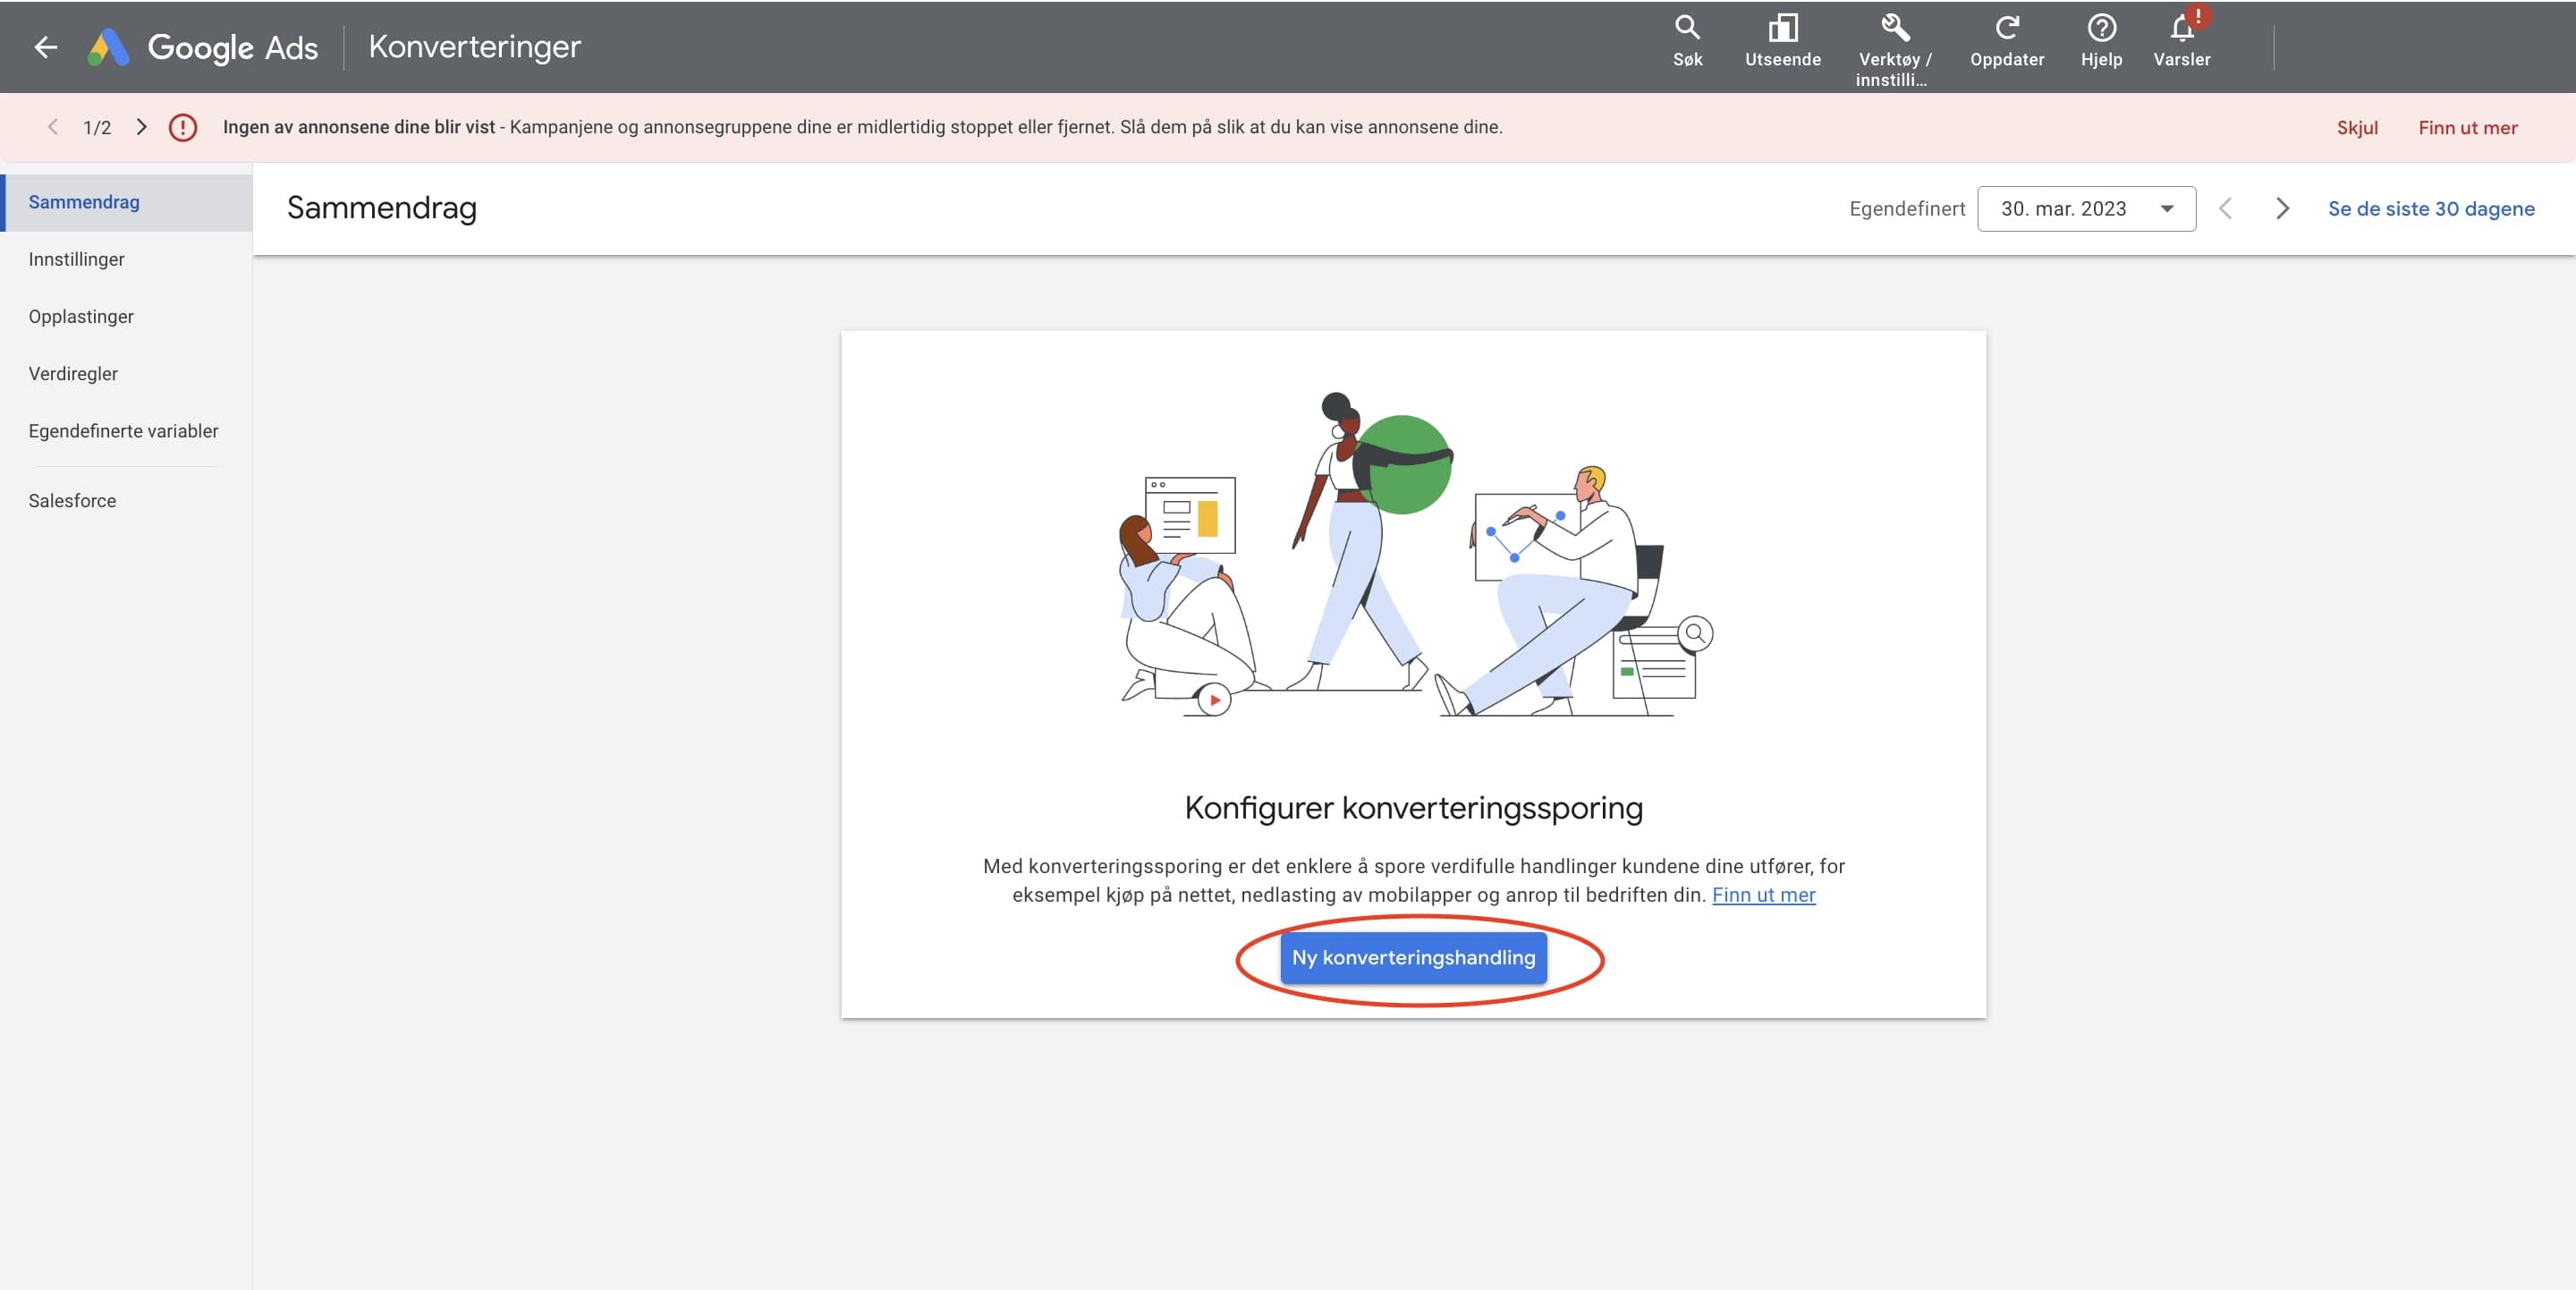Go to next date range arrow
The width and height of the screenshot is (2576, 1290).
tap(2281, 209)
